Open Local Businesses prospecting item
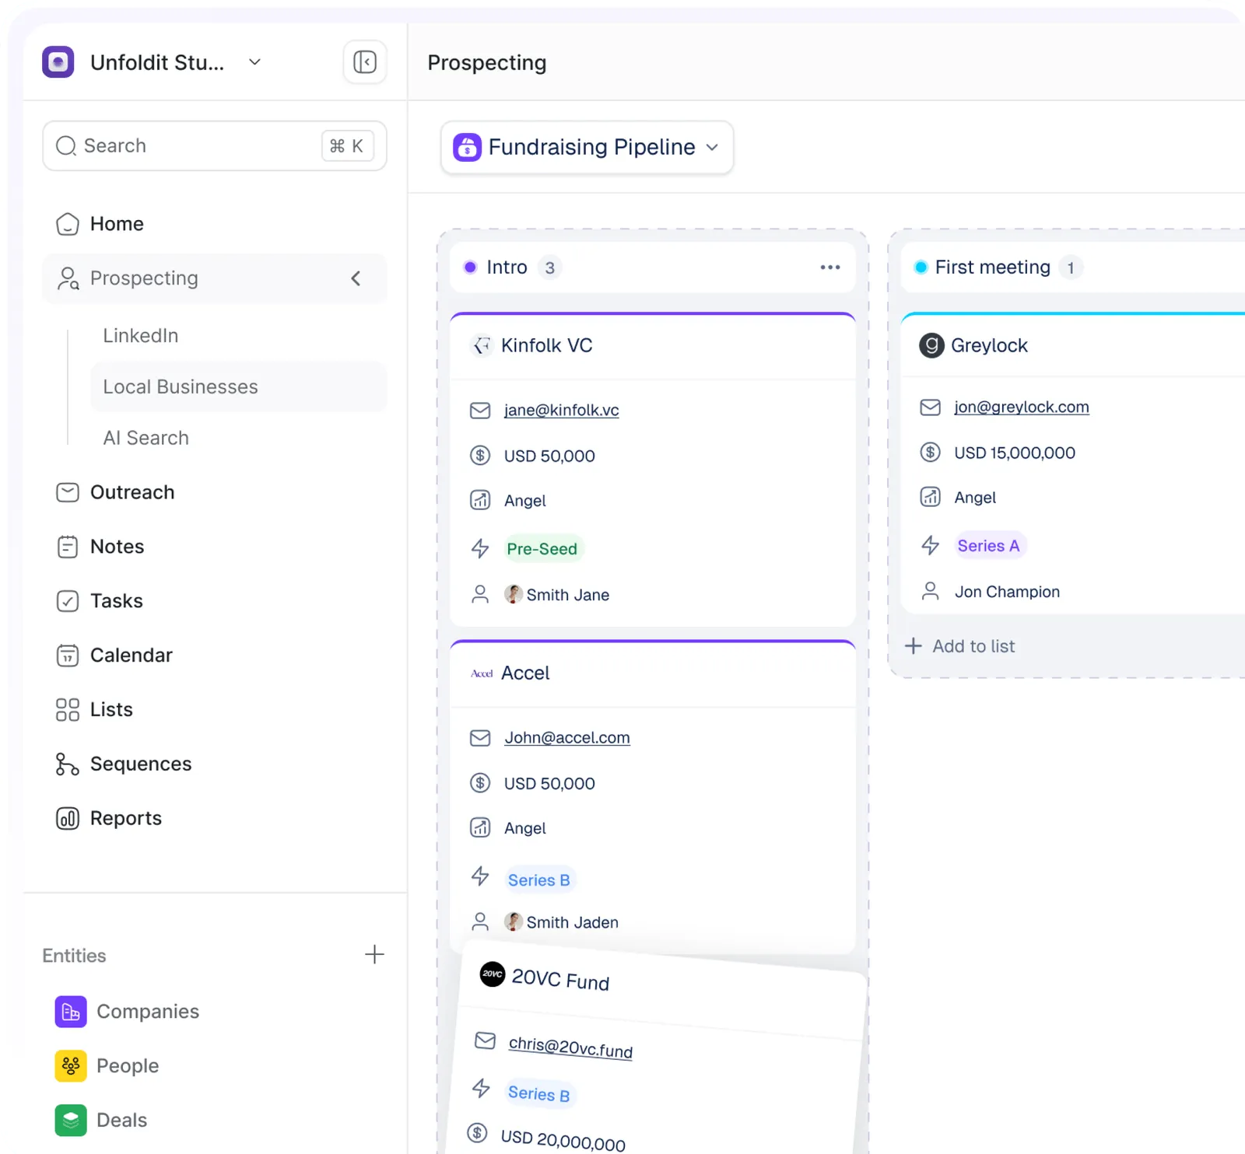Image resolution: width=1245 pixels, height=1154 pixels. pyautogui.click(x=238, y=386)
